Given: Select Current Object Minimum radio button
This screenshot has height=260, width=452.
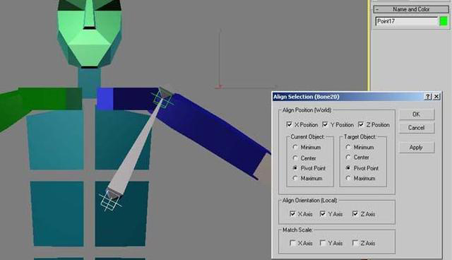Looking at the screenshot, I should click(x=295, y=147).
